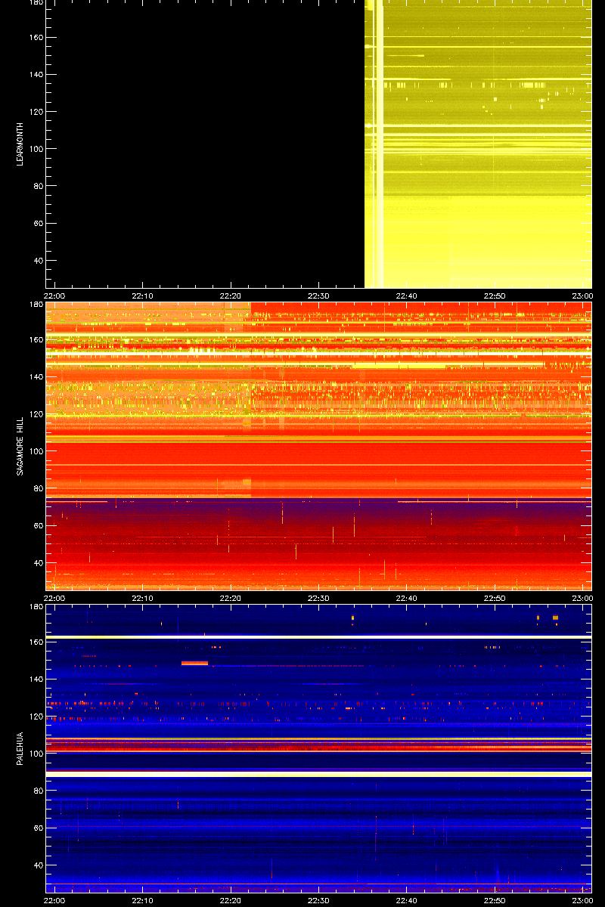Click the 22:30 label below the Sagamore Hill panel
This screenshot has height=907, width=605.
point(318,598)
